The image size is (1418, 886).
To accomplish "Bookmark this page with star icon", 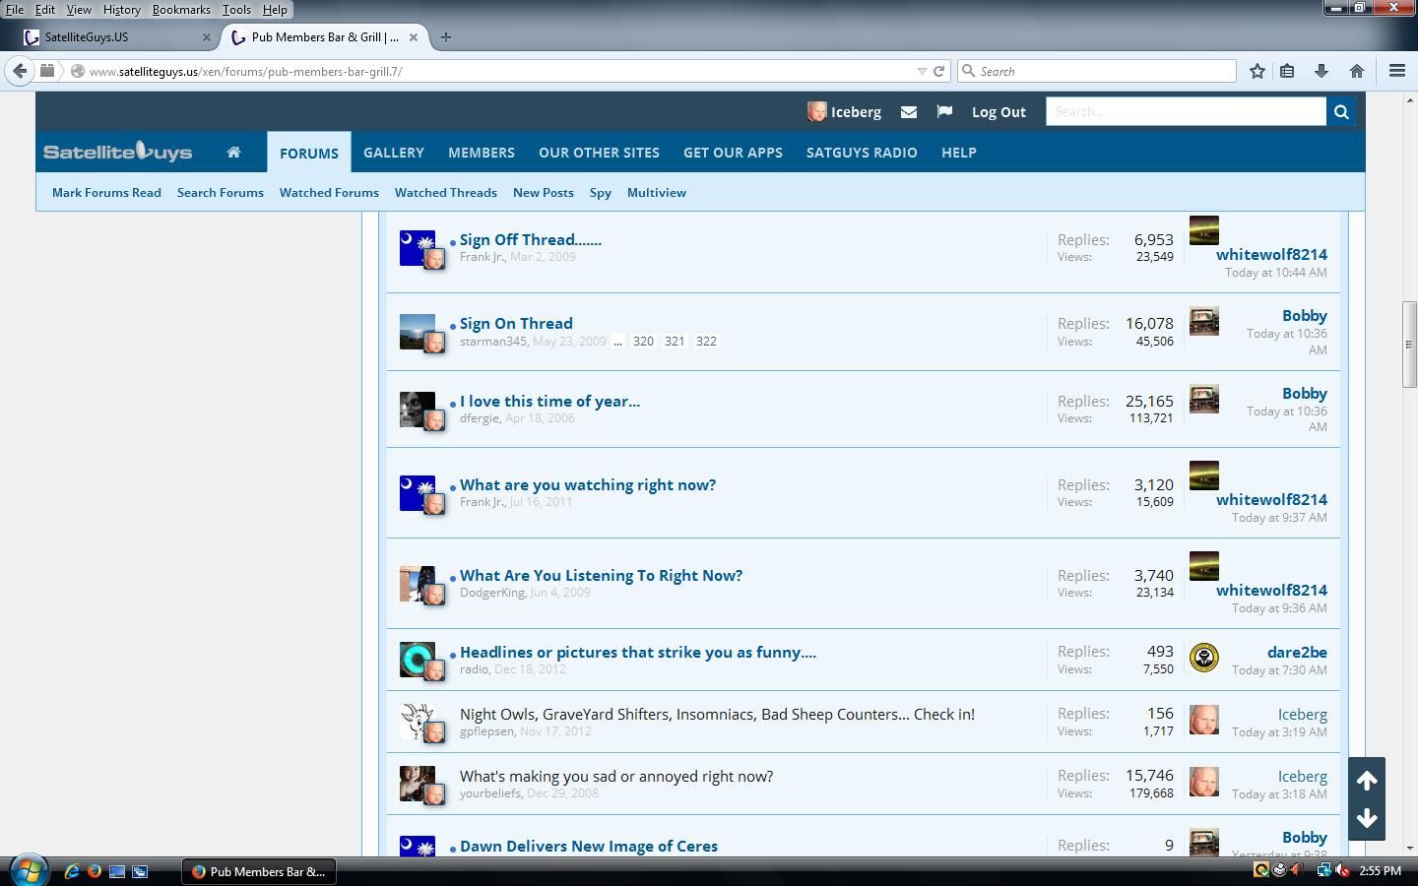I will tap(1257, 71).
